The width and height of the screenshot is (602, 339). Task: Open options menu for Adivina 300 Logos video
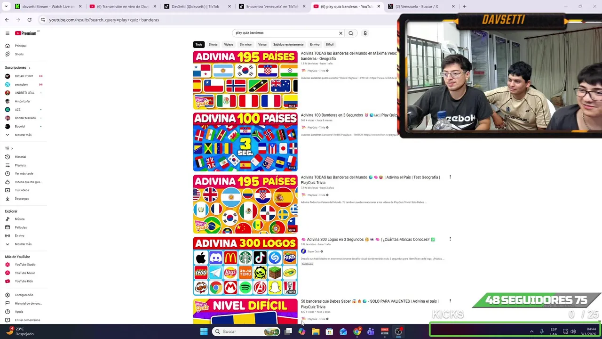click(450, 239)
